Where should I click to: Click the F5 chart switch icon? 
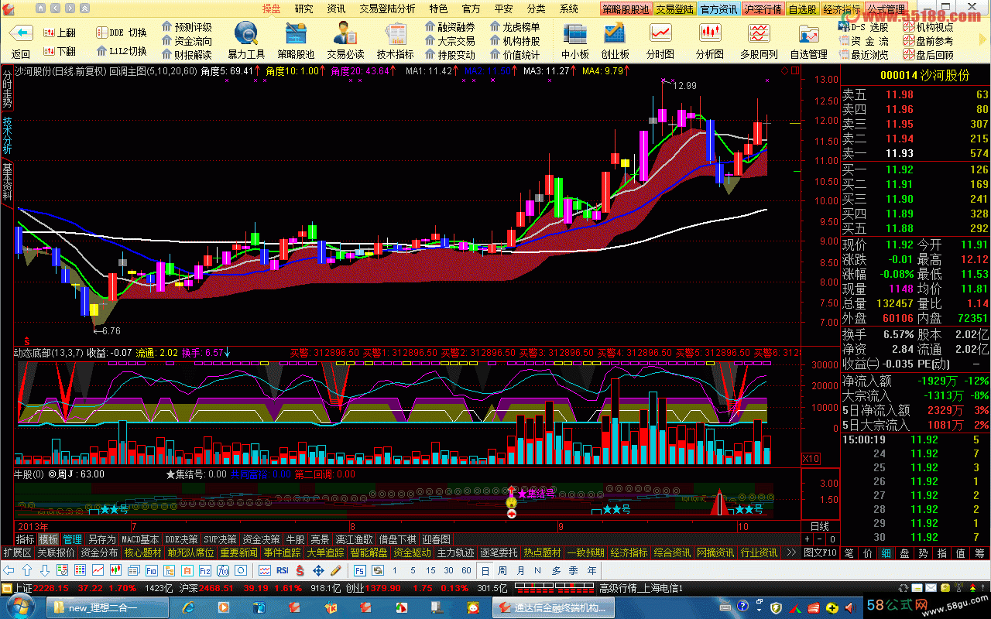coord(360,570)
